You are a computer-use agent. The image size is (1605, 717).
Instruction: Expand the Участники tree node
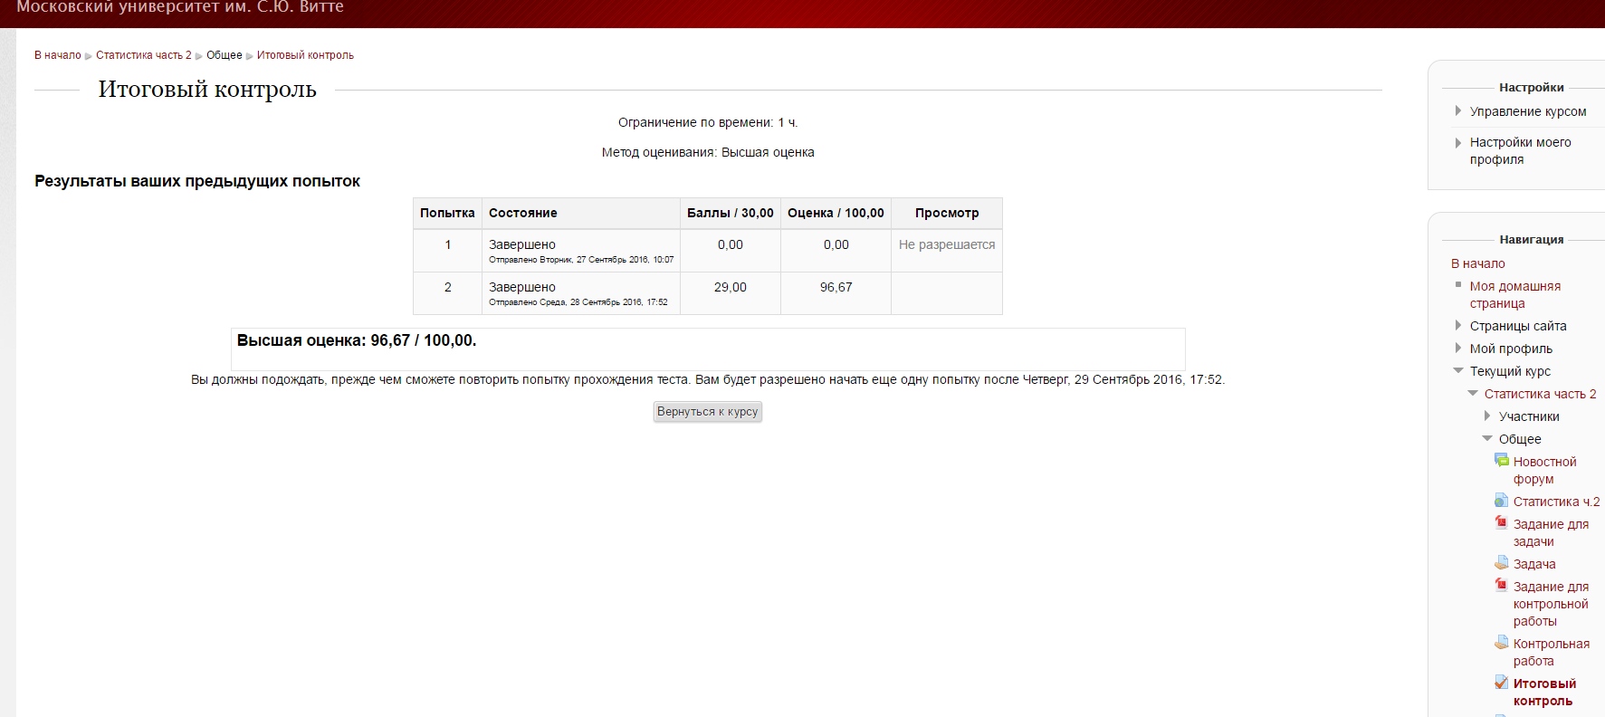point(1486,416)
